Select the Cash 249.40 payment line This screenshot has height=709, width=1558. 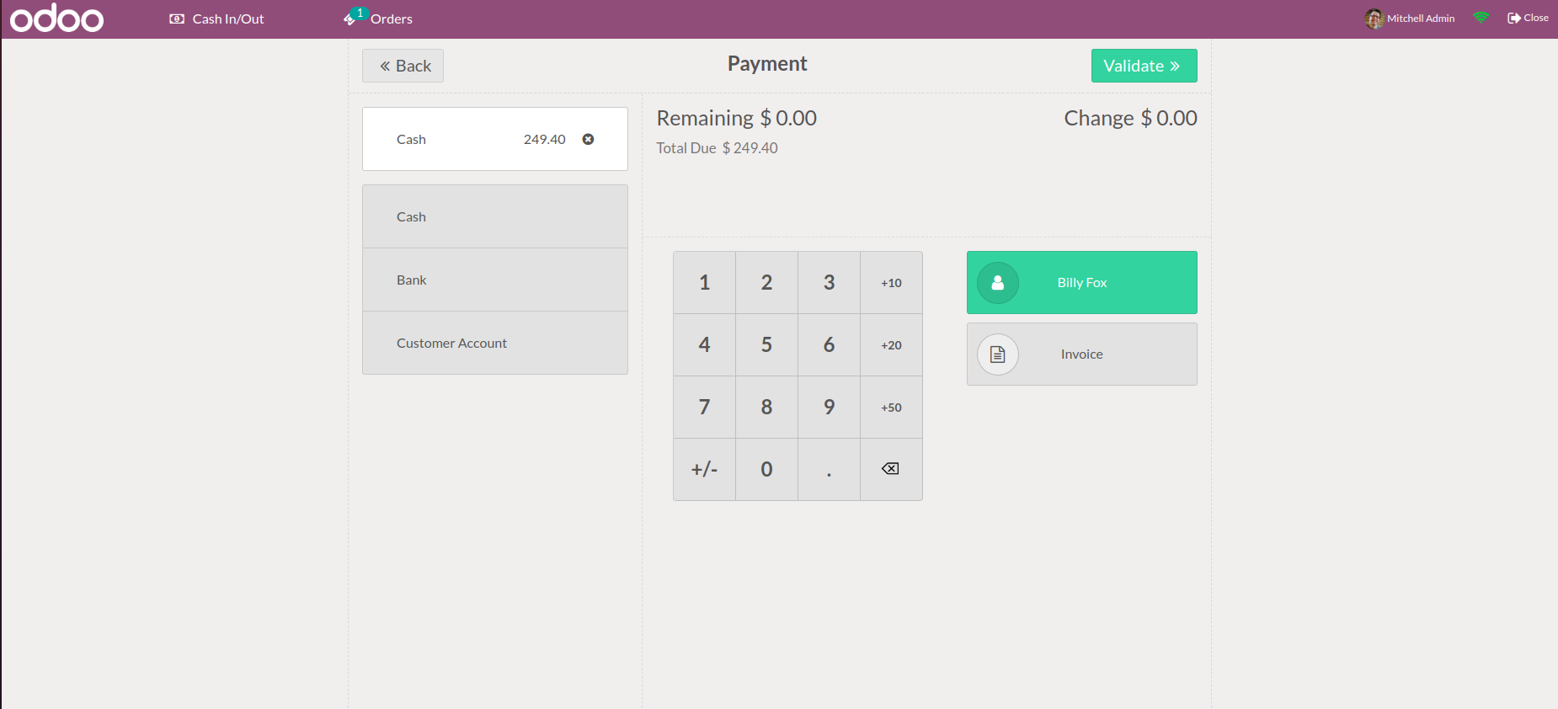[495, 139]
